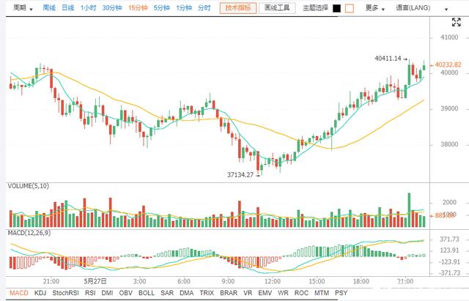The height and width of the screenshot is (301, 469).
Task: Click the 37134.27 low price label
Action: tap(240, 175)
